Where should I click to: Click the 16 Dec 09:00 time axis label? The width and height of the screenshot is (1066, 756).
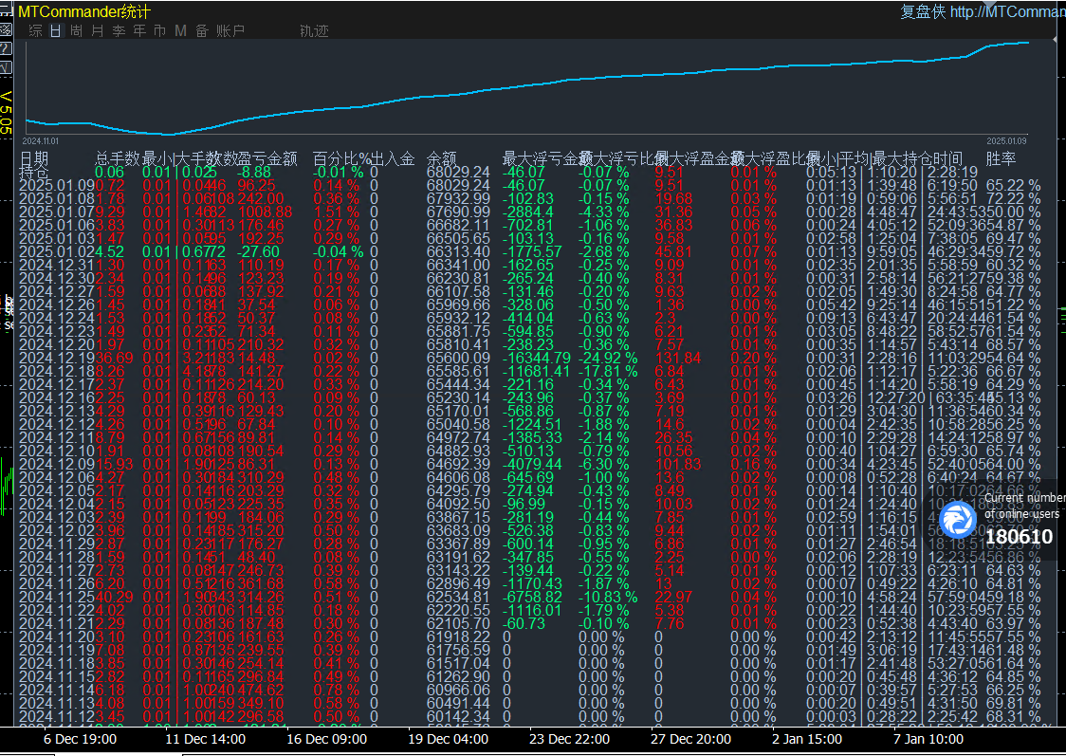[327, 739]
